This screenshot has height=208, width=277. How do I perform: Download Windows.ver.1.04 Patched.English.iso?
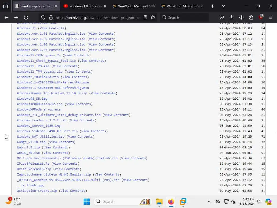click(x=51, y=50)
